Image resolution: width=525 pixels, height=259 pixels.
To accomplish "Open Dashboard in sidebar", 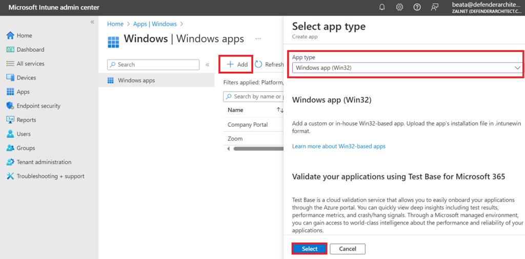I will (x=30, y=50).
